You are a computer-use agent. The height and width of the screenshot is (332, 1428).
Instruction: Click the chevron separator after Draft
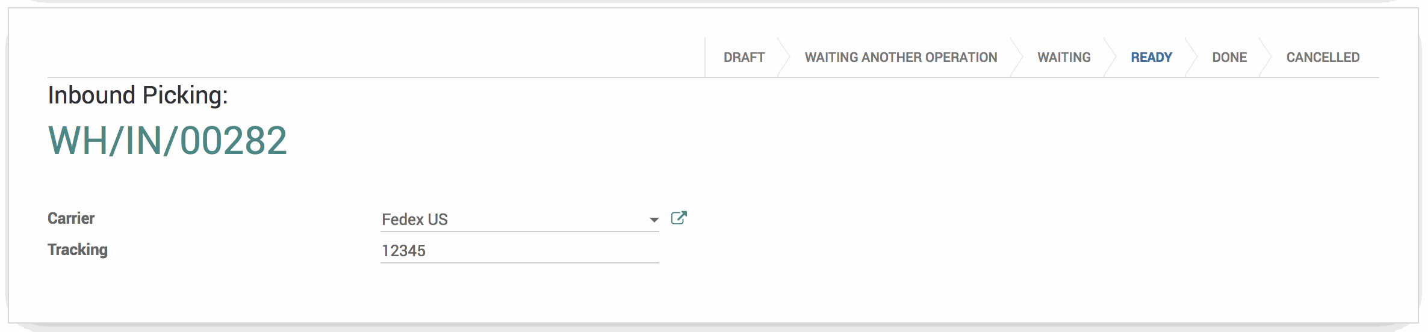click(783, 57)
